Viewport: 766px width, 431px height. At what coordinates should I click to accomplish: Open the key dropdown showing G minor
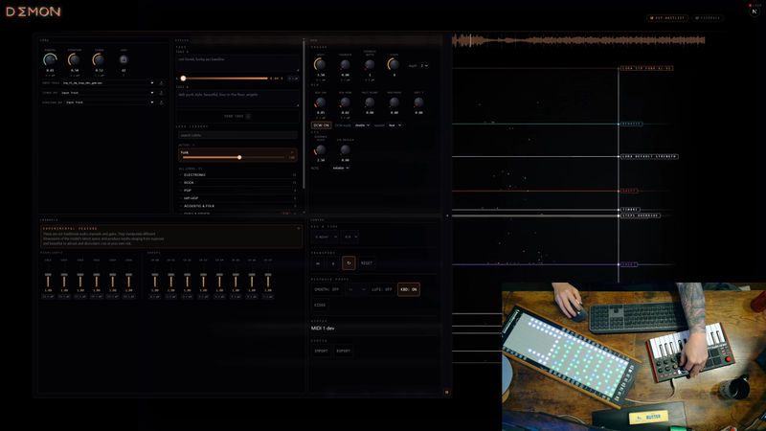[x=325, y=237]
